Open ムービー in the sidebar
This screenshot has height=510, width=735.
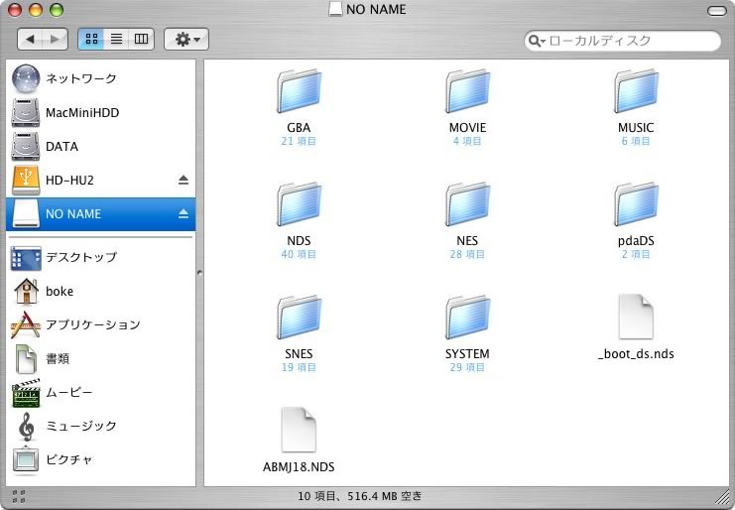101,392
